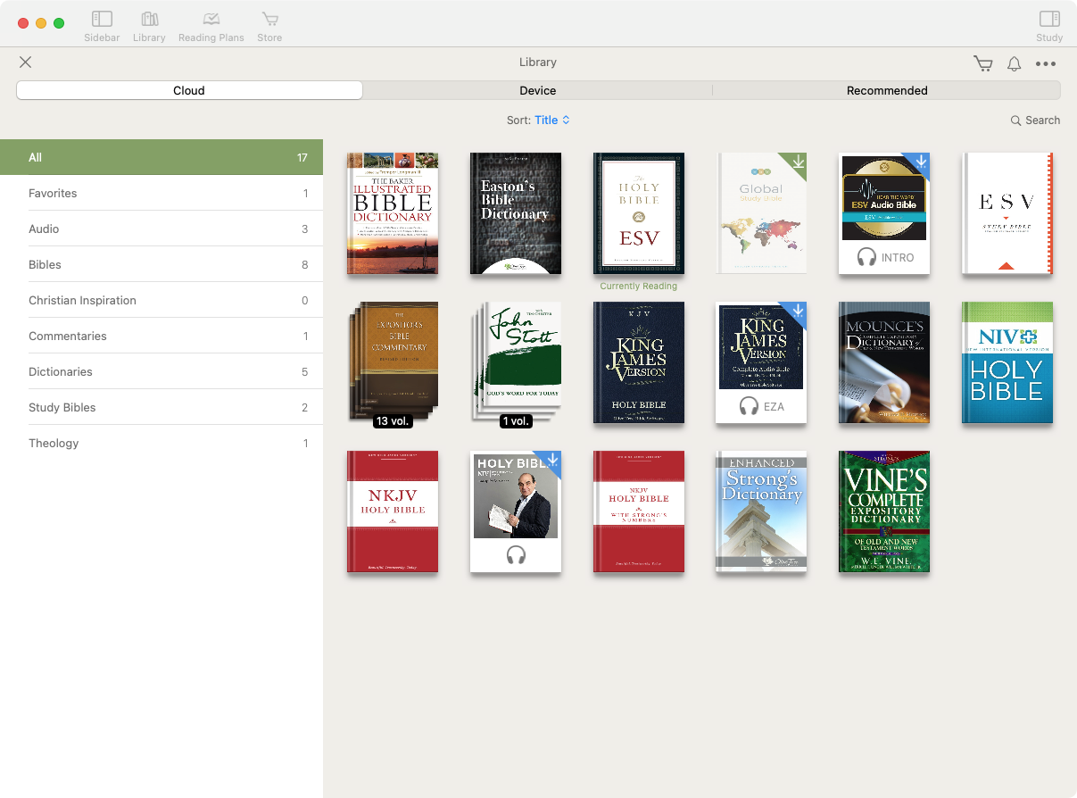
Task: Select the Theology category
Action: pos(162,443)
